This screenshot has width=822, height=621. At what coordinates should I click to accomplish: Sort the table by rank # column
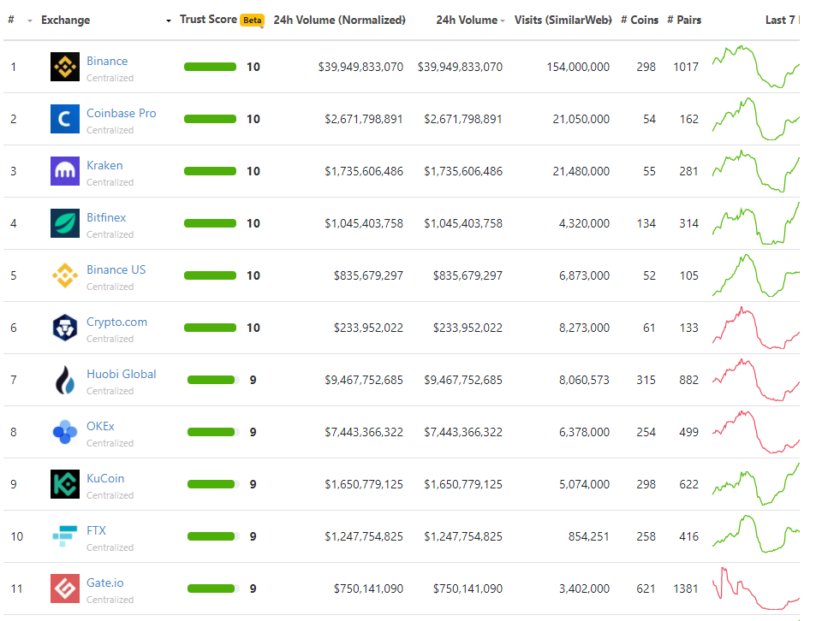[11, 20]
